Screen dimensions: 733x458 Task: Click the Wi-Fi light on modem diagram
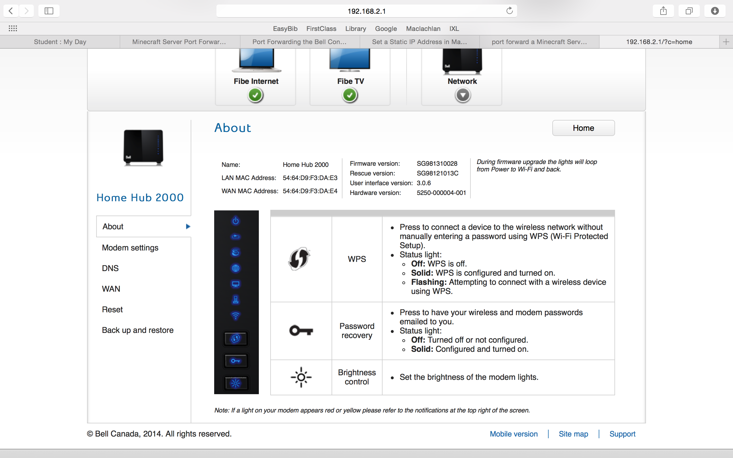[x=236, y=316]
